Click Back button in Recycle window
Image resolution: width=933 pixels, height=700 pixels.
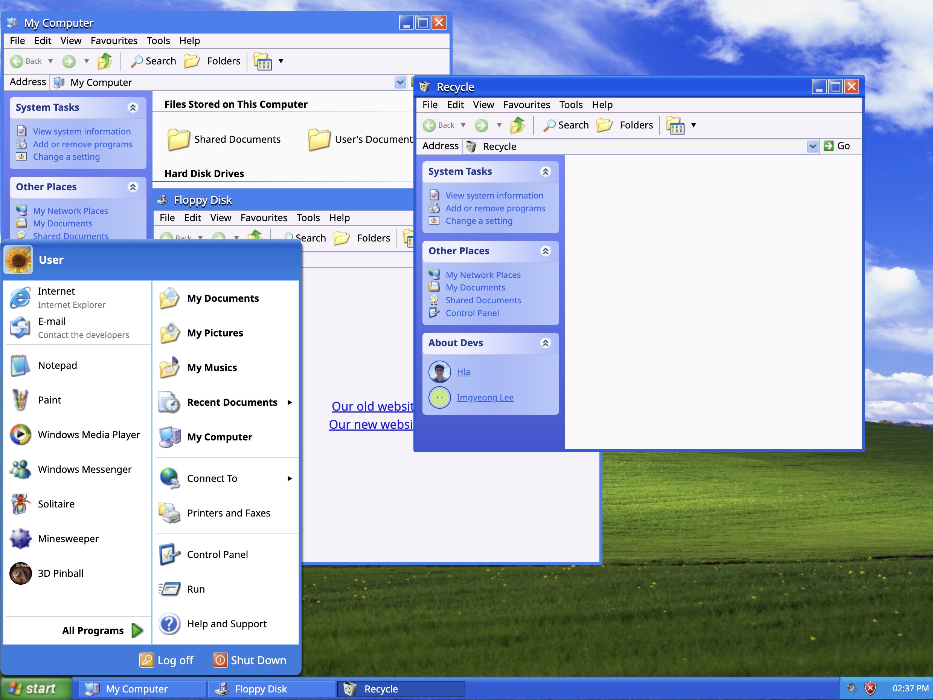[x=439, y=125]
